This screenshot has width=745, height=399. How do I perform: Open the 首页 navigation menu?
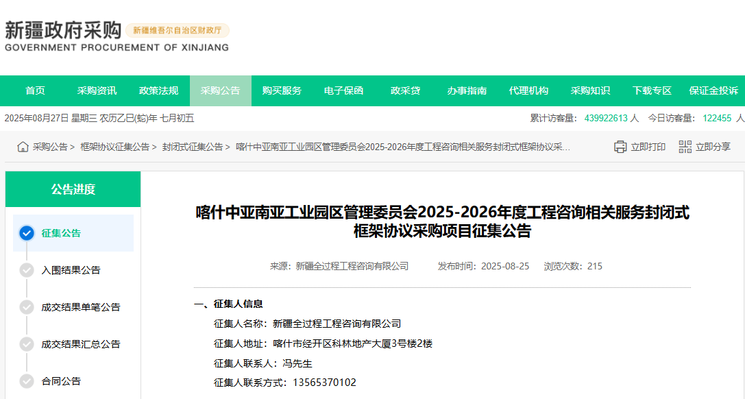point(35,90)
